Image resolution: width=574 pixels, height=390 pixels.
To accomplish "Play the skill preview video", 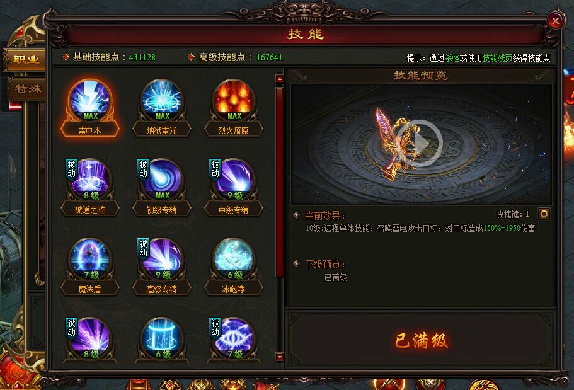I will [421, 143].
